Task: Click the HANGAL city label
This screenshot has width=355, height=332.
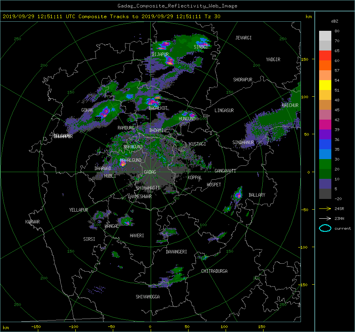Action: click(111, 226)
